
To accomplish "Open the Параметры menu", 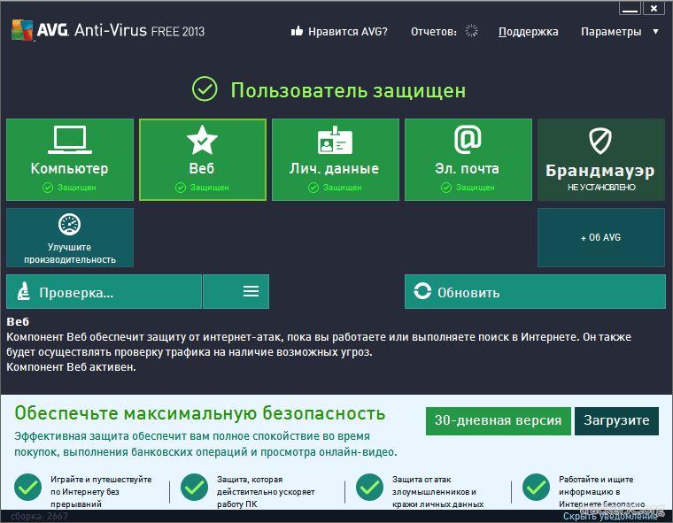I will pyautogui.click(x=610, y=32).
